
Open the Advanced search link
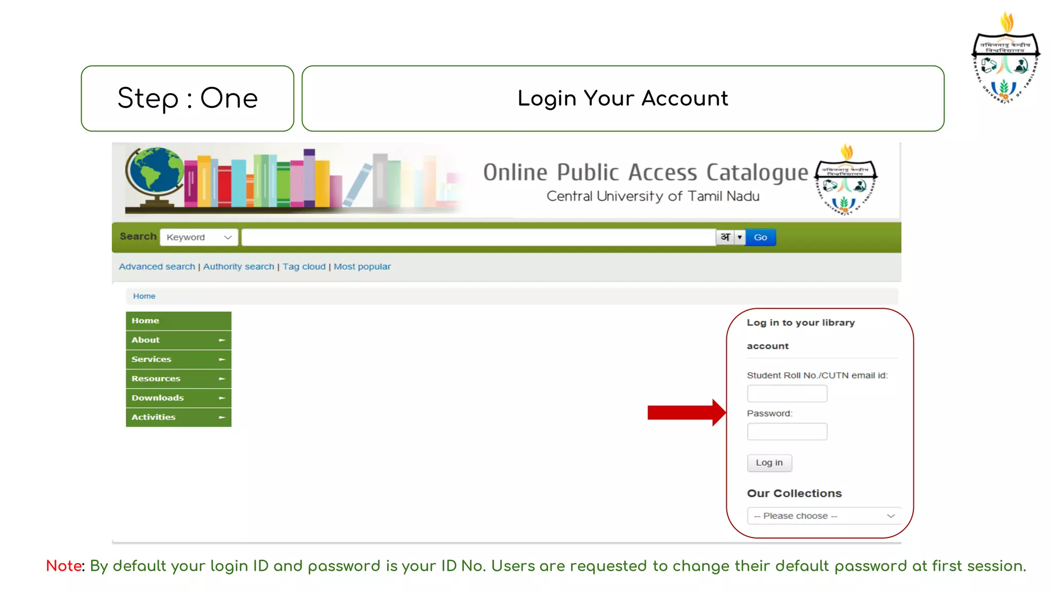tap(157, 267)
